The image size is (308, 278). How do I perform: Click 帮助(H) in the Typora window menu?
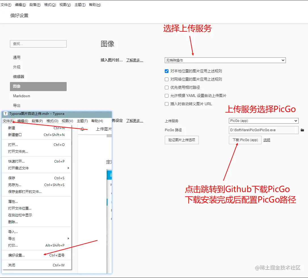97,121
